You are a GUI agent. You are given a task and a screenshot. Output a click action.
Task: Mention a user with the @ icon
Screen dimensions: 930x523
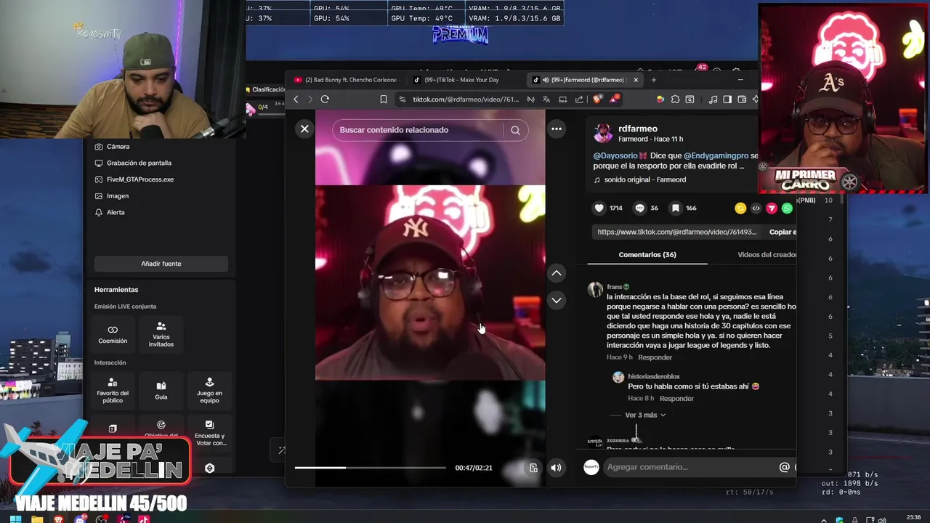click(784, 467)
